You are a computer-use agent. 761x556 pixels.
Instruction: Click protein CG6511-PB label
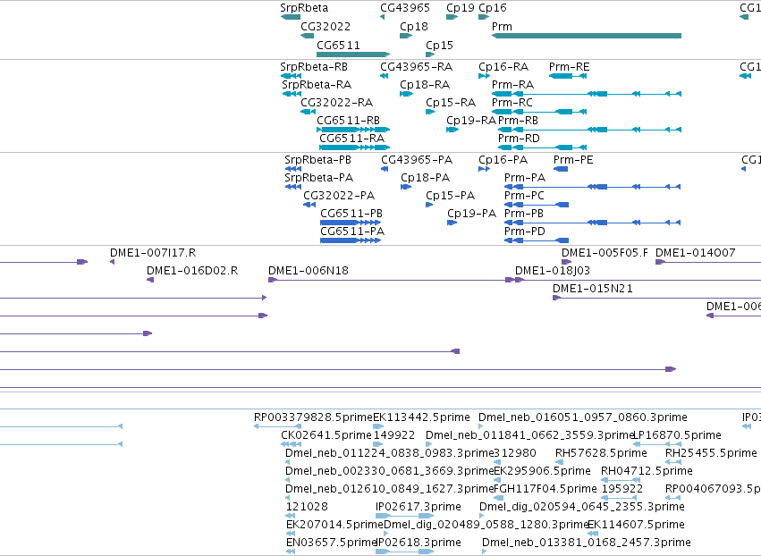tap(351, 214)
